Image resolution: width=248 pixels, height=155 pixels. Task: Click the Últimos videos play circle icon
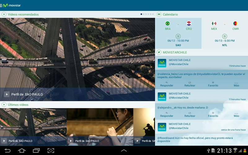(x=4, y=104)
